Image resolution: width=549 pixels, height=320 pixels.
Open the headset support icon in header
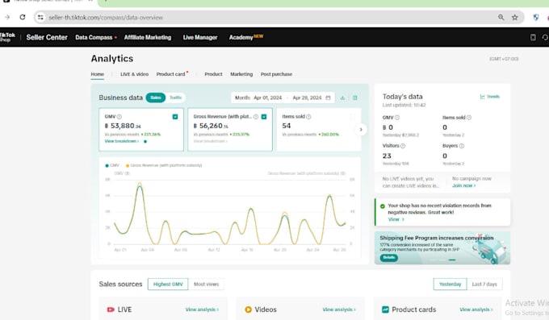click(x=545, y=37)
